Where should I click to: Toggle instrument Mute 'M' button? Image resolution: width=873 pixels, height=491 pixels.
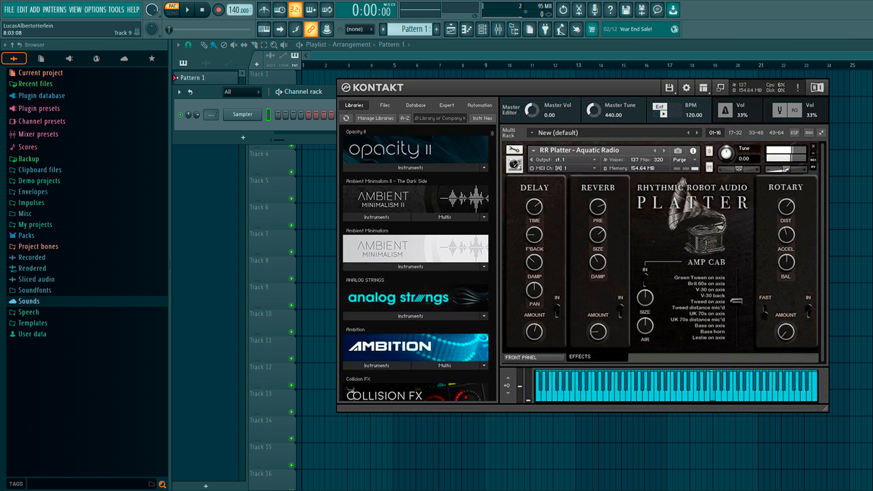pos(709,167)
